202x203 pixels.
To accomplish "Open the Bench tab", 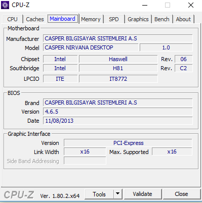I will pos(162,19).
